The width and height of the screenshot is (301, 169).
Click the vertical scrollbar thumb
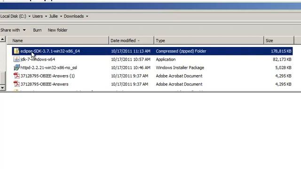pyautogui.click(x=2, y=78)
